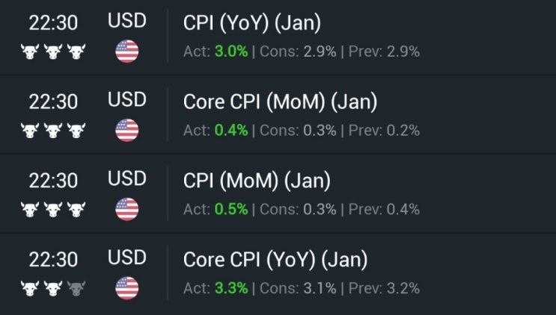Click the middle bull icon in Core CPI (MoM) row
Image resolution: width=556 pixels, height=315 pixels.
53,130
